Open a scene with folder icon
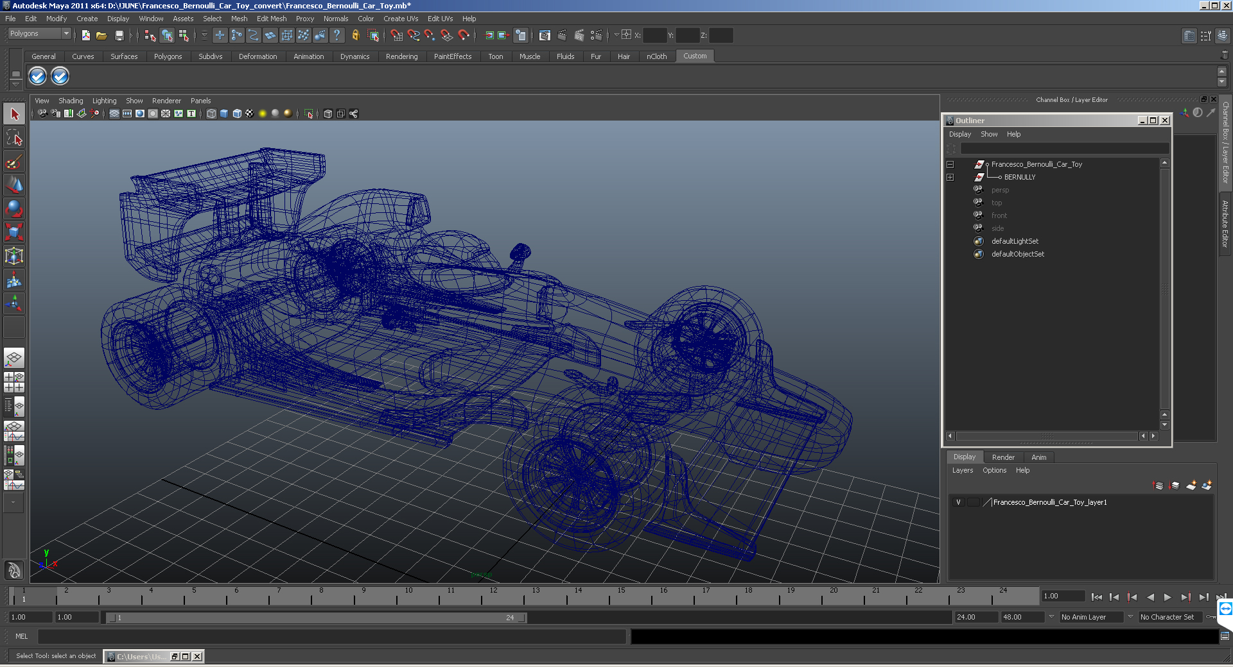 [x=101, y=35]
